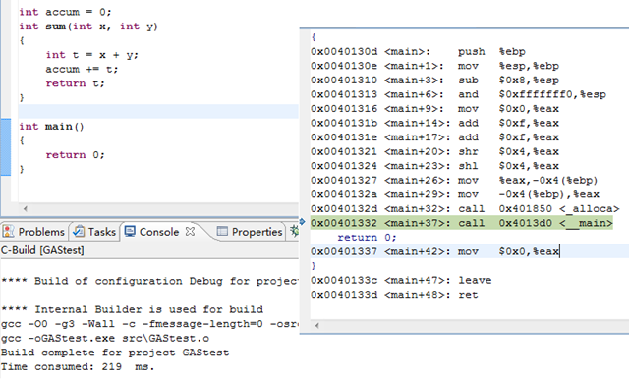Click 'return 0;' in the source editor
This screenshot has height=380, width=629.
coord(75,155)
